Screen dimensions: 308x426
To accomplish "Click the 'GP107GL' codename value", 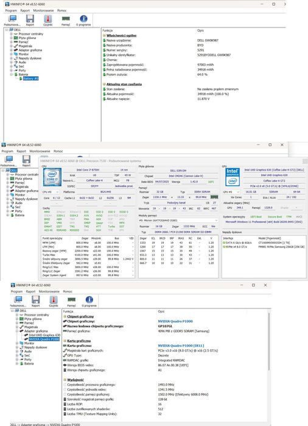I will pos(165,326).
